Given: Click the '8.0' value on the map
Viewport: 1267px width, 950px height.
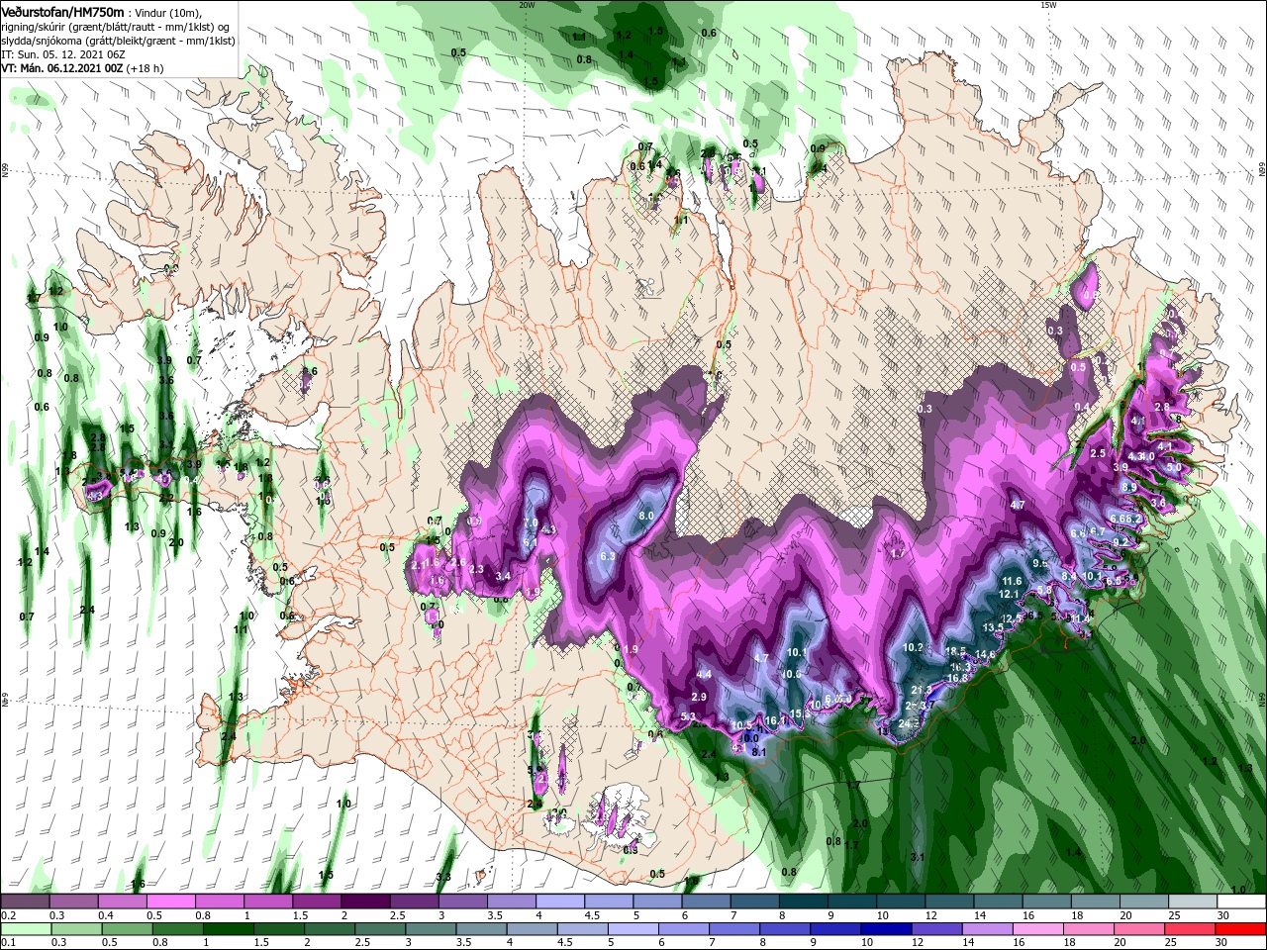Looking at the screenshot, I should [x=646, y=517].
